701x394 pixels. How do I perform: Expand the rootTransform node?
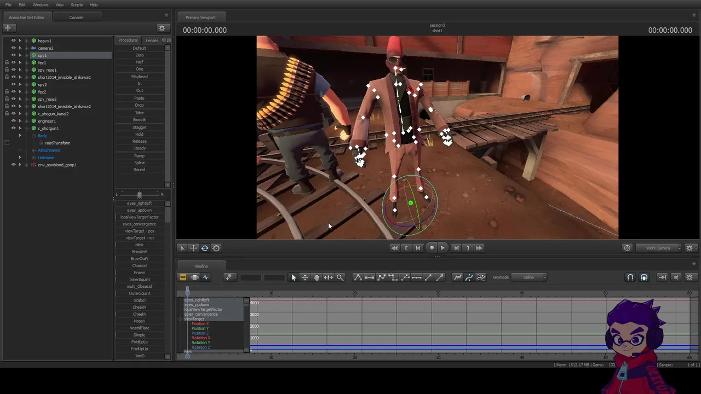pyautogui.click(x=41, y=143)
